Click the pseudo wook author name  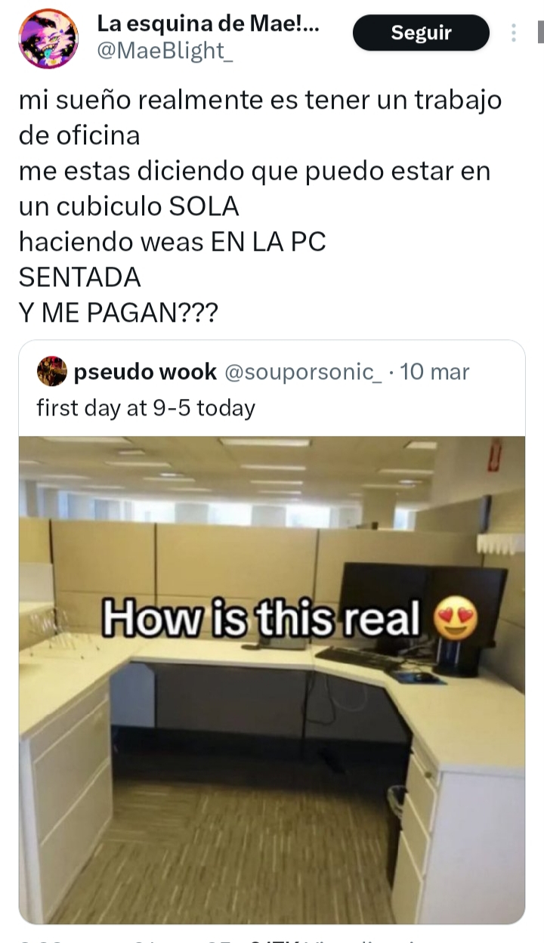pos(145,372)
